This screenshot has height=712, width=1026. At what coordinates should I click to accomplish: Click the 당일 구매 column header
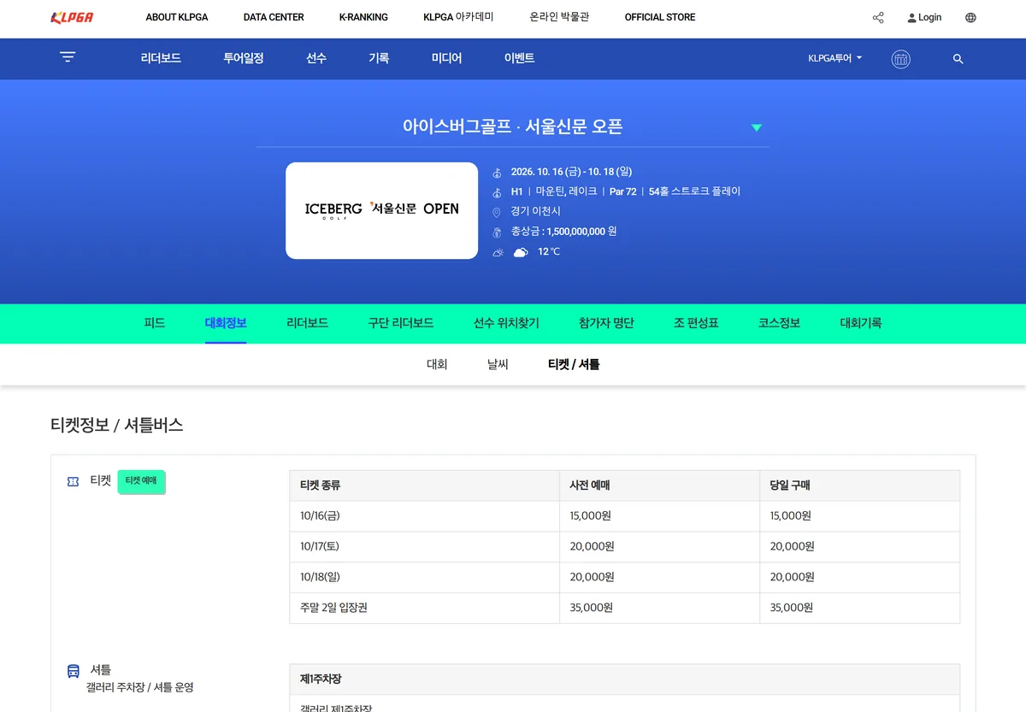pyautogui.click(x=859, y=485)
